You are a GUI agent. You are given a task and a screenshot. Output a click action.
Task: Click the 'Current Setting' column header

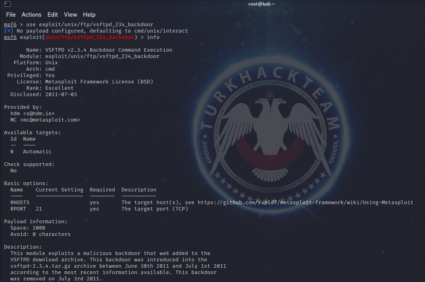coord(60,190)
